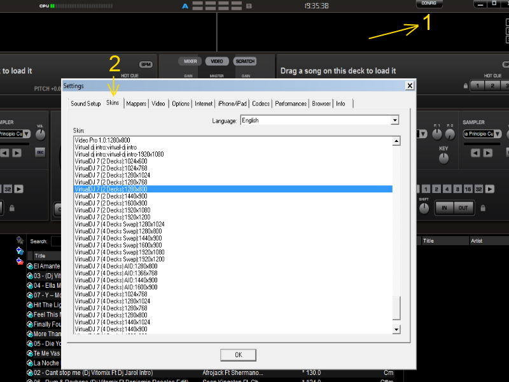This screenshot has width=509, height=382.
Task: Toggle hot cue lock on right deck
Action: [466, 86]
